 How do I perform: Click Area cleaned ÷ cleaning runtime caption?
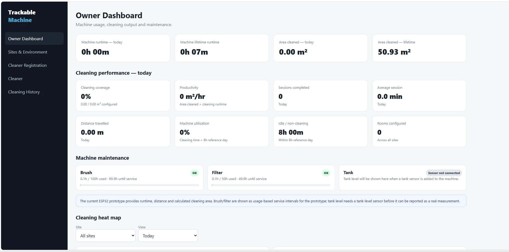coord(203,104)
